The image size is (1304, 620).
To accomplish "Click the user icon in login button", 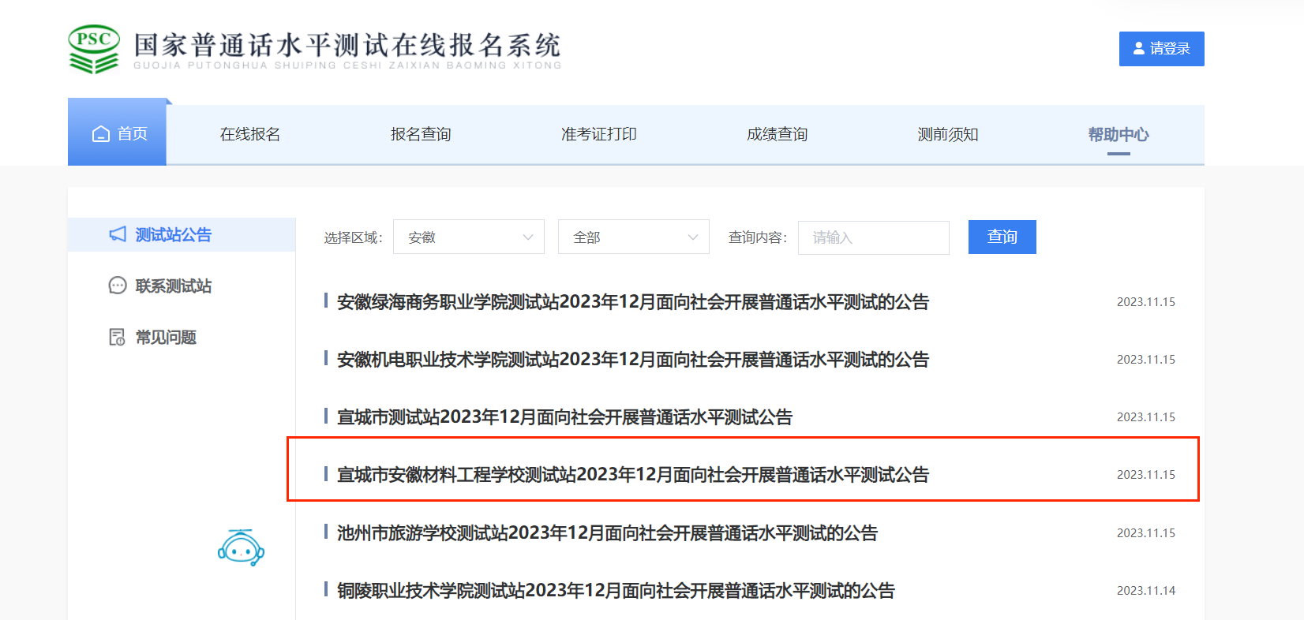I will [1139, 48].
